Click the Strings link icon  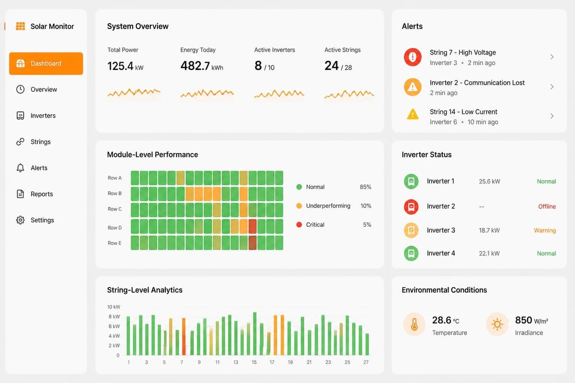click(x=20, y=142)
